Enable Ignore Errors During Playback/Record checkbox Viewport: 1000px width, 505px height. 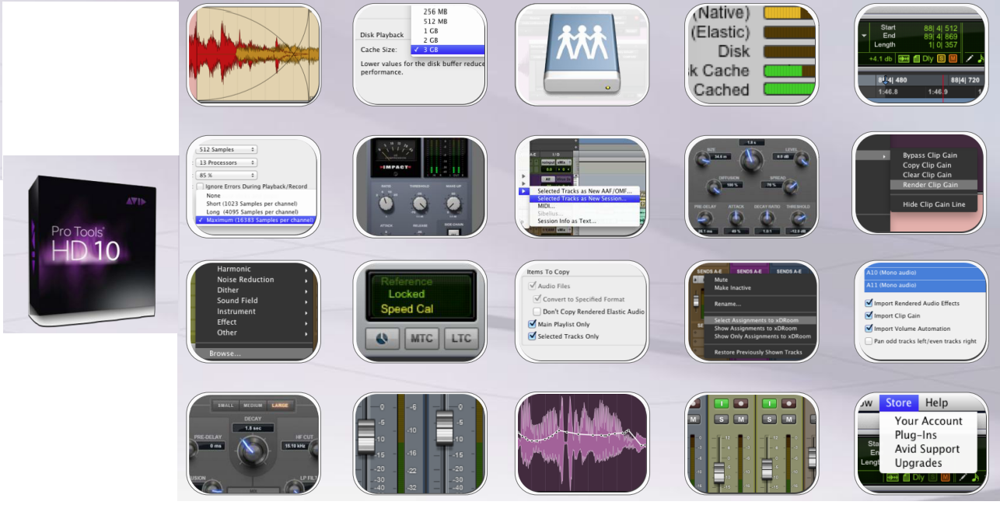tap(201, 186)
